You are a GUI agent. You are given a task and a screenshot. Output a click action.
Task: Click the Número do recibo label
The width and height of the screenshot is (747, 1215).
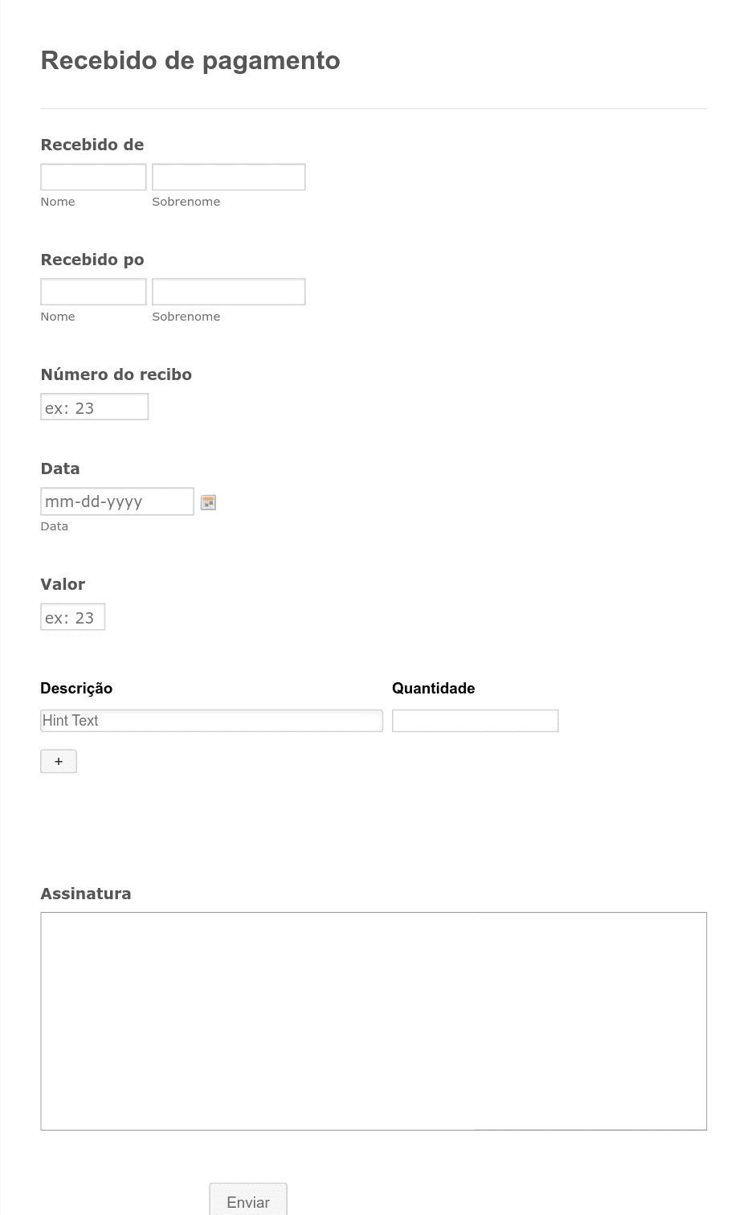pos(116,374)
